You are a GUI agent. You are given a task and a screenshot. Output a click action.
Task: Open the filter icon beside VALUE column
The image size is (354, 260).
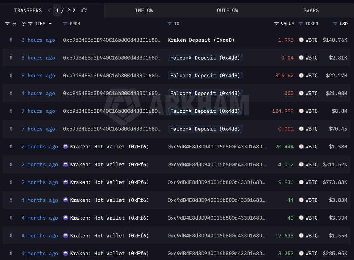pyautogui.click(x=276, y=24)
